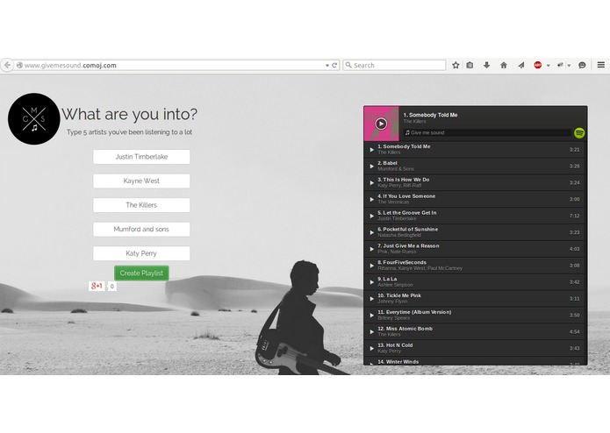The image size is (610, 433).
Task: Click the Johnny Flynn artist name
Action: tap(392, 302)
